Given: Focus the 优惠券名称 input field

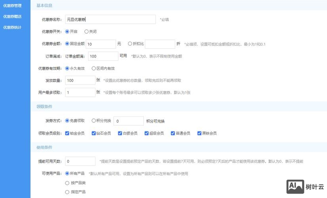Looking at the screenshot, I should [x=110, y=19].
